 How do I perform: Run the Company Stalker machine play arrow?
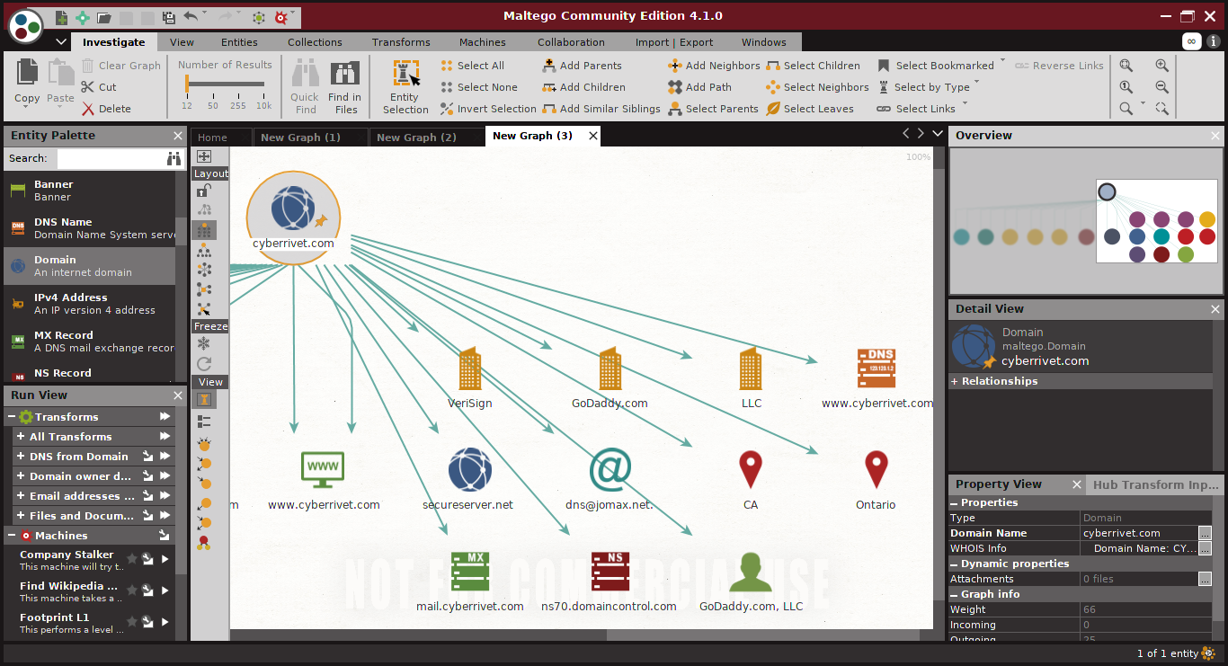point(165,559)
